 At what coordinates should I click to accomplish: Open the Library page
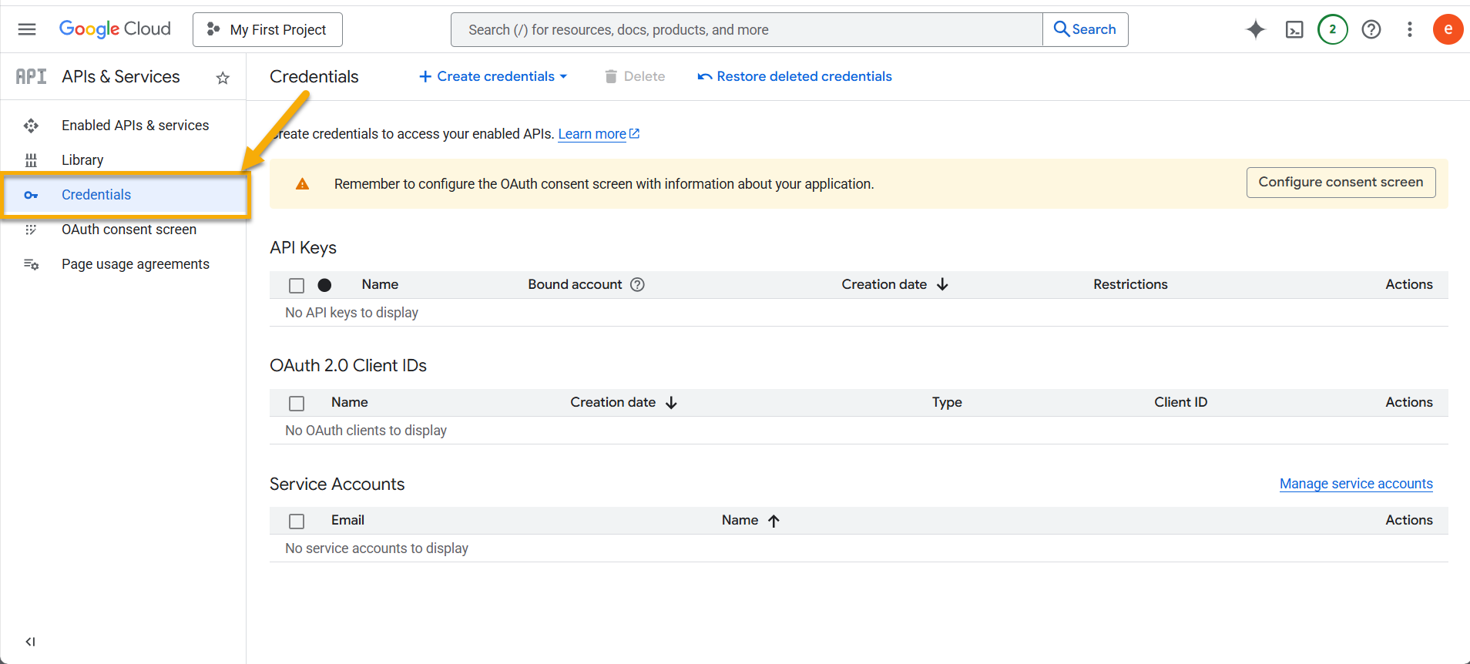(123, 160)
